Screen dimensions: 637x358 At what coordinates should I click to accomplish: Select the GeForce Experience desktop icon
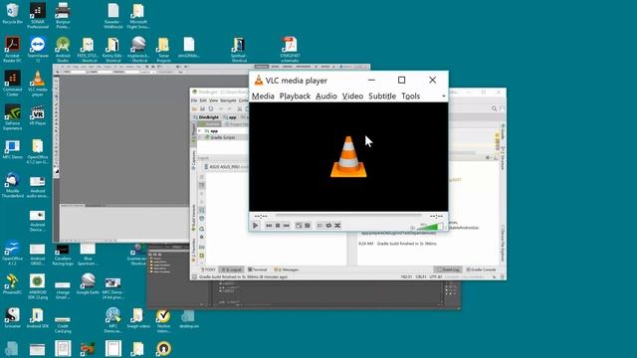12,117
